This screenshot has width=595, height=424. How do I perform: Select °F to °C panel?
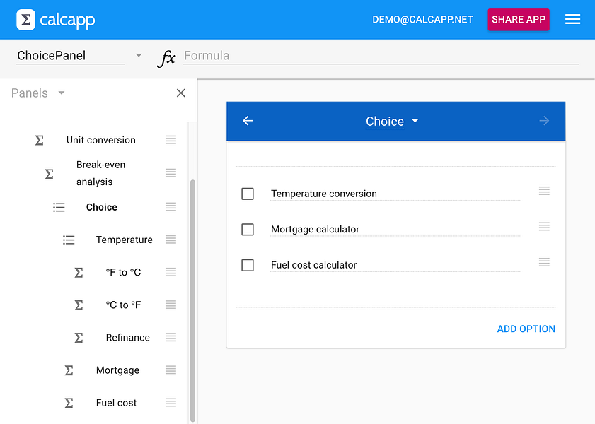coord(123,273)
